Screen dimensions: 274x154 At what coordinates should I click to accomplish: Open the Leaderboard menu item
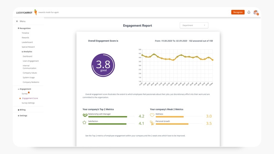tap(27, 42)
